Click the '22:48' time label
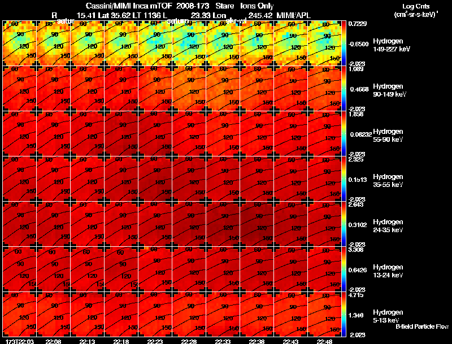Screen dimensions: 452x344 [324, 341]
